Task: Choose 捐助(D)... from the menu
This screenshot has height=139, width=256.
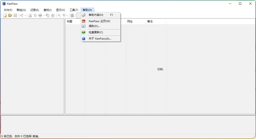Action: point(101,26)
